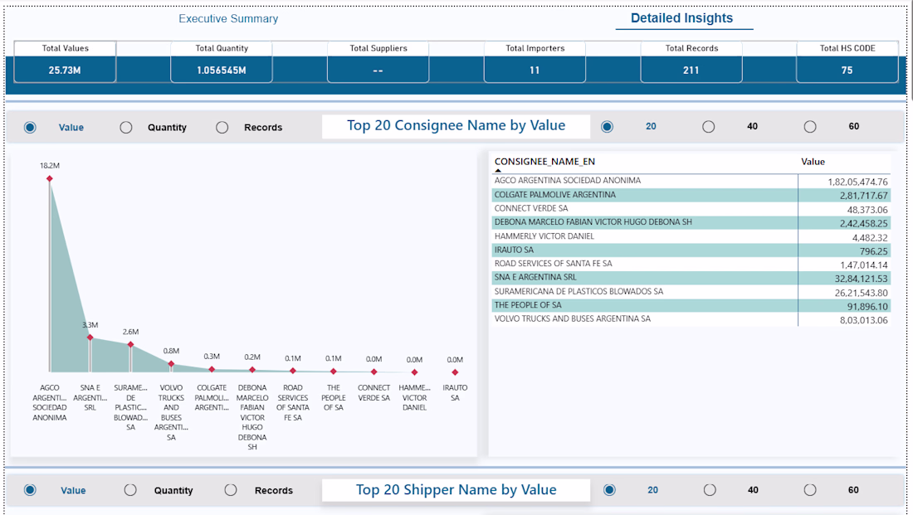The width and height of the screenshot is (913, 515).
Task: Select Quantity radio for consignee chart
Action: coord(126,128)
